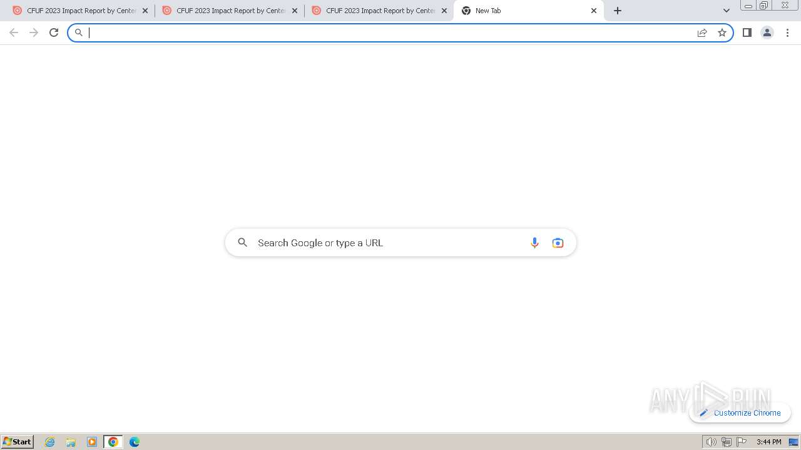Close the third CFUF Impact Report tab
The image size is (801, 450).
(x=444, y=11)
